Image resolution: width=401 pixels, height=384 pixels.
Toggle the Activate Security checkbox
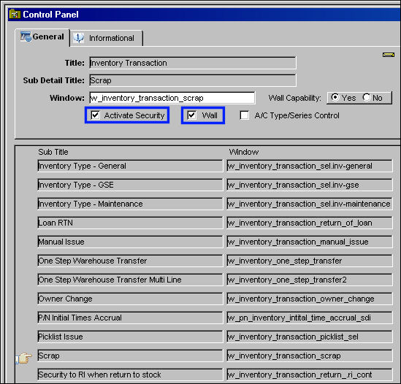[96, 115]
